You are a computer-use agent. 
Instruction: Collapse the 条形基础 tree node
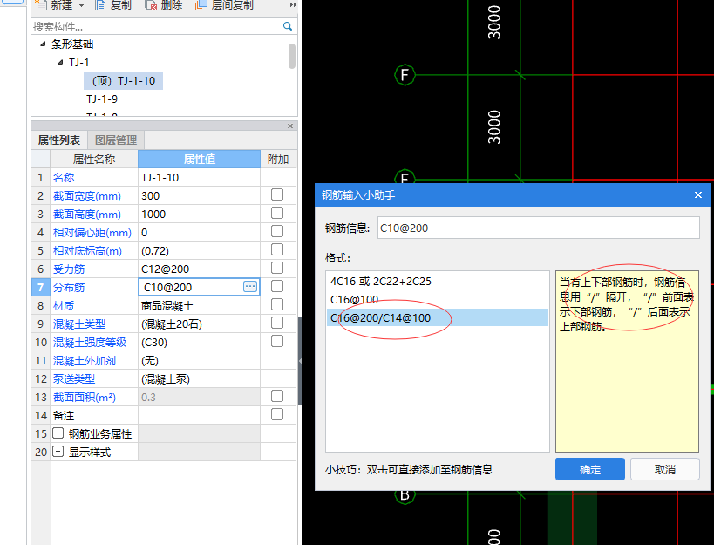click(x=43, y=44)
